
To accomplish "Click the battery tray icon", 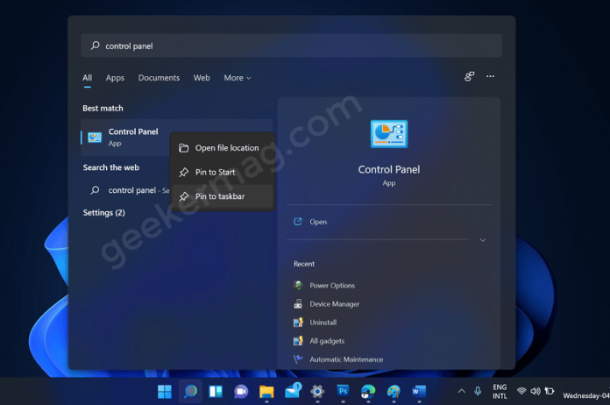I will [550, 391].
